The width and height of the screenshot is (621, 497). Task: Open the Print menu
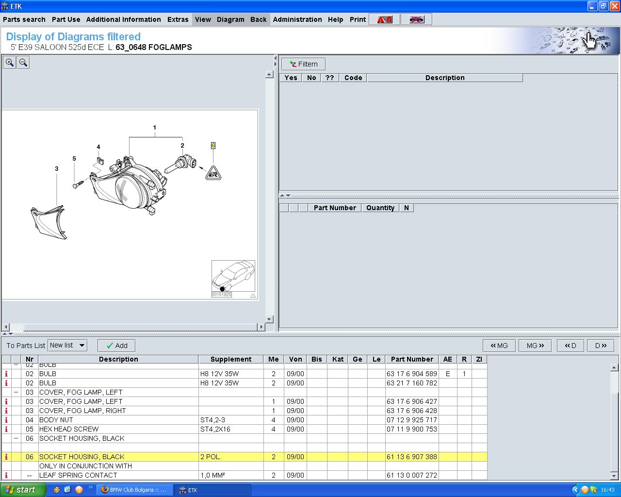pyautogui.click(x=358, y=19)
